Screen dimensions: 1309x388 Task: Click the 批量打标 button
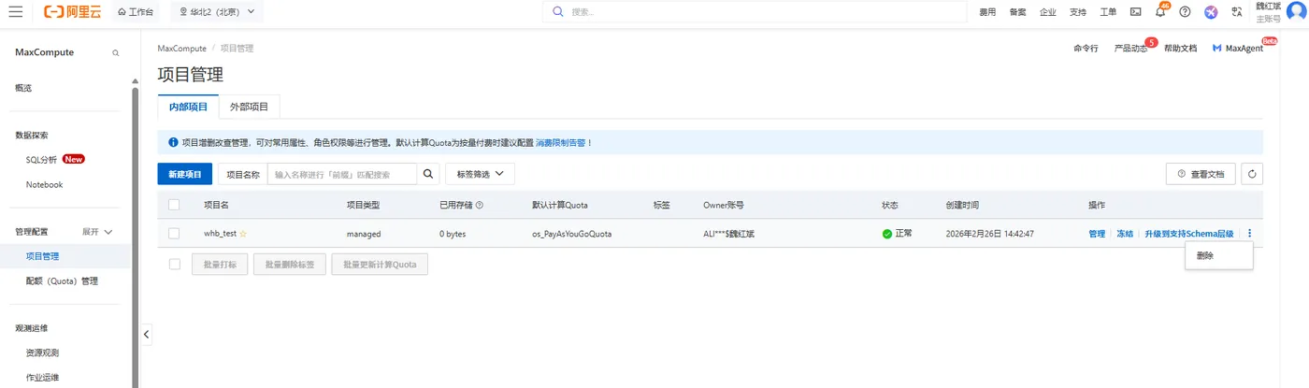click(x=220, y=265)
